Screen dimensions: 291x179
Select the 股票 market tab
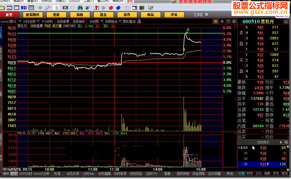[9, 15]
